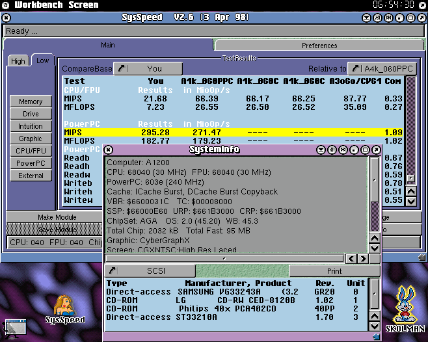Click the SystemInfo vertical scrollbar
Image resolution: width=428 pixels, height=342 pixels.
coord(375,194)
